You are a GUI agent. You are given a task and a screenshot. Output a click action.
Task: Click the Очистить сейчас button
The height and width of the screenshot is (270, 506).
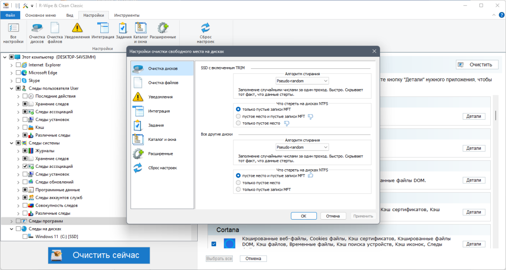[99, 256]
